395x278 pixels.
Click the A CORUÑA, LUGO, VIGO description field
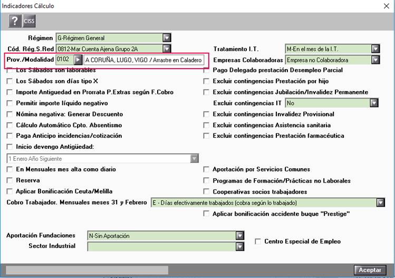143,60
